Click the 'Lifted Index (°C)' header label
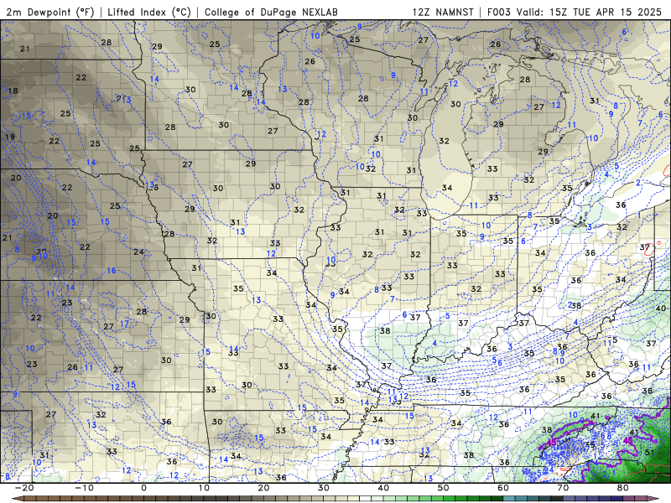 tap(149, 12)
